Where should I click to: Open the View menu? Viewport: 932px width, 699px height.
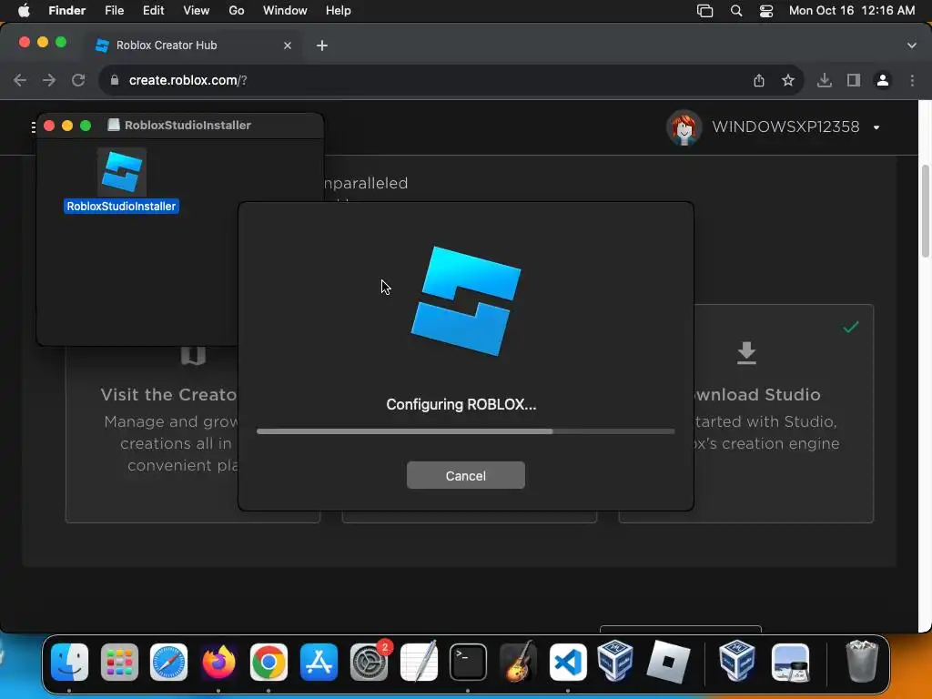(x=197, y=11)
